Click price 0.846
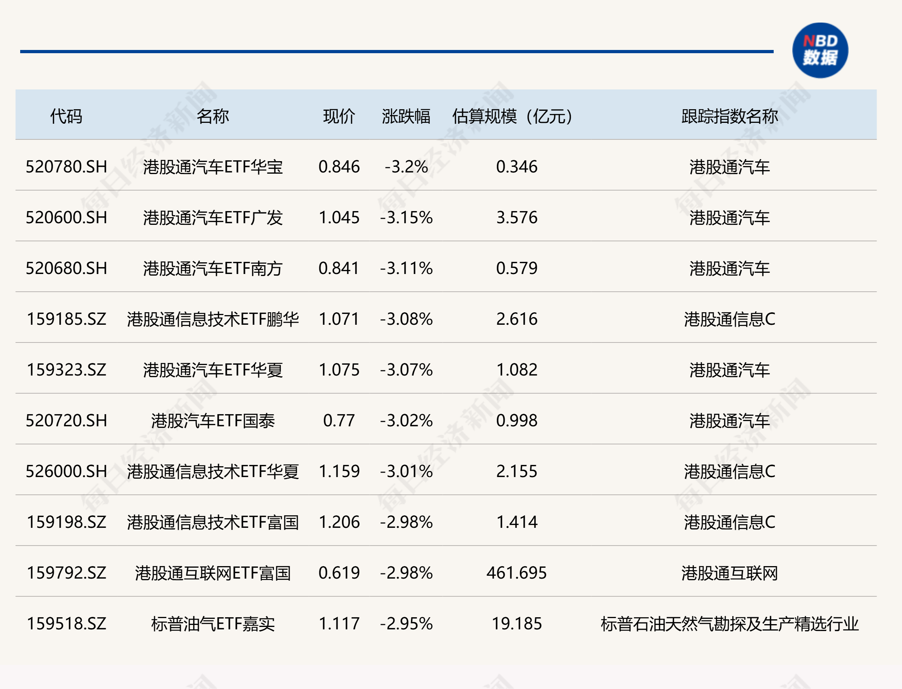The image size is (902, 689). tap(339, 167)
